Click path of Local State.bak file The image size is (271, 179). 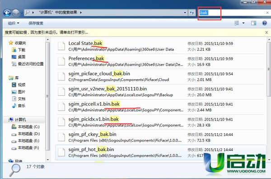click(121, 49)
